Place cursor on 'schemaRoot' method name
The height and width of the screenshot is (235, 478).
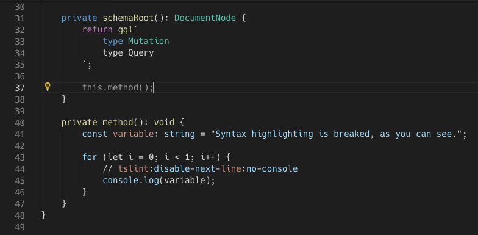(x=128, y=18)
